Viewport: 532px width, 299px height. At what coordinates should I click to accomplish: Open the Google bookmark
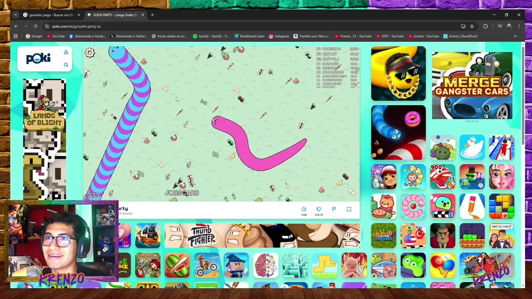[34, 36]
